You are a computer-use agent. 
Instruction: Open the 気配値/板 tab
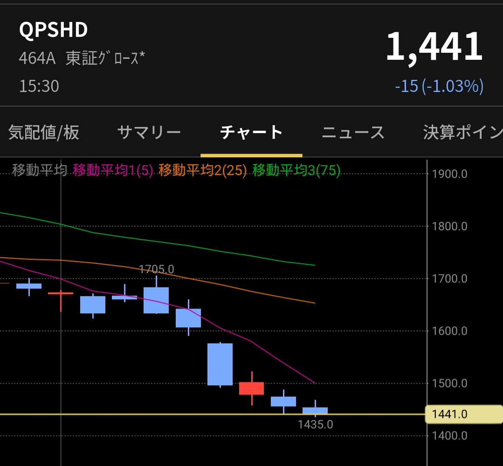coord(44,133)
